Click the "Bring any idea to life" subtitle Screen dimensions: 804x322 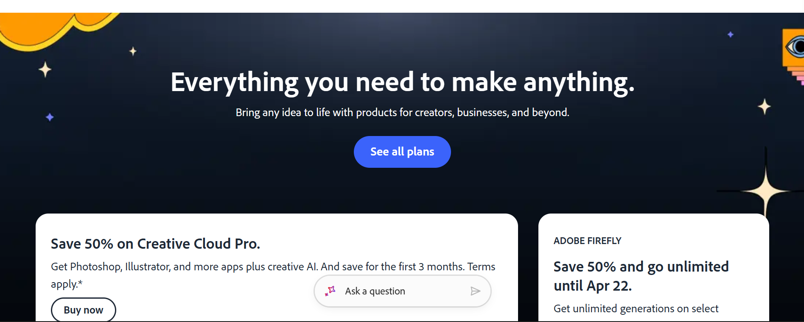point(402,113)
